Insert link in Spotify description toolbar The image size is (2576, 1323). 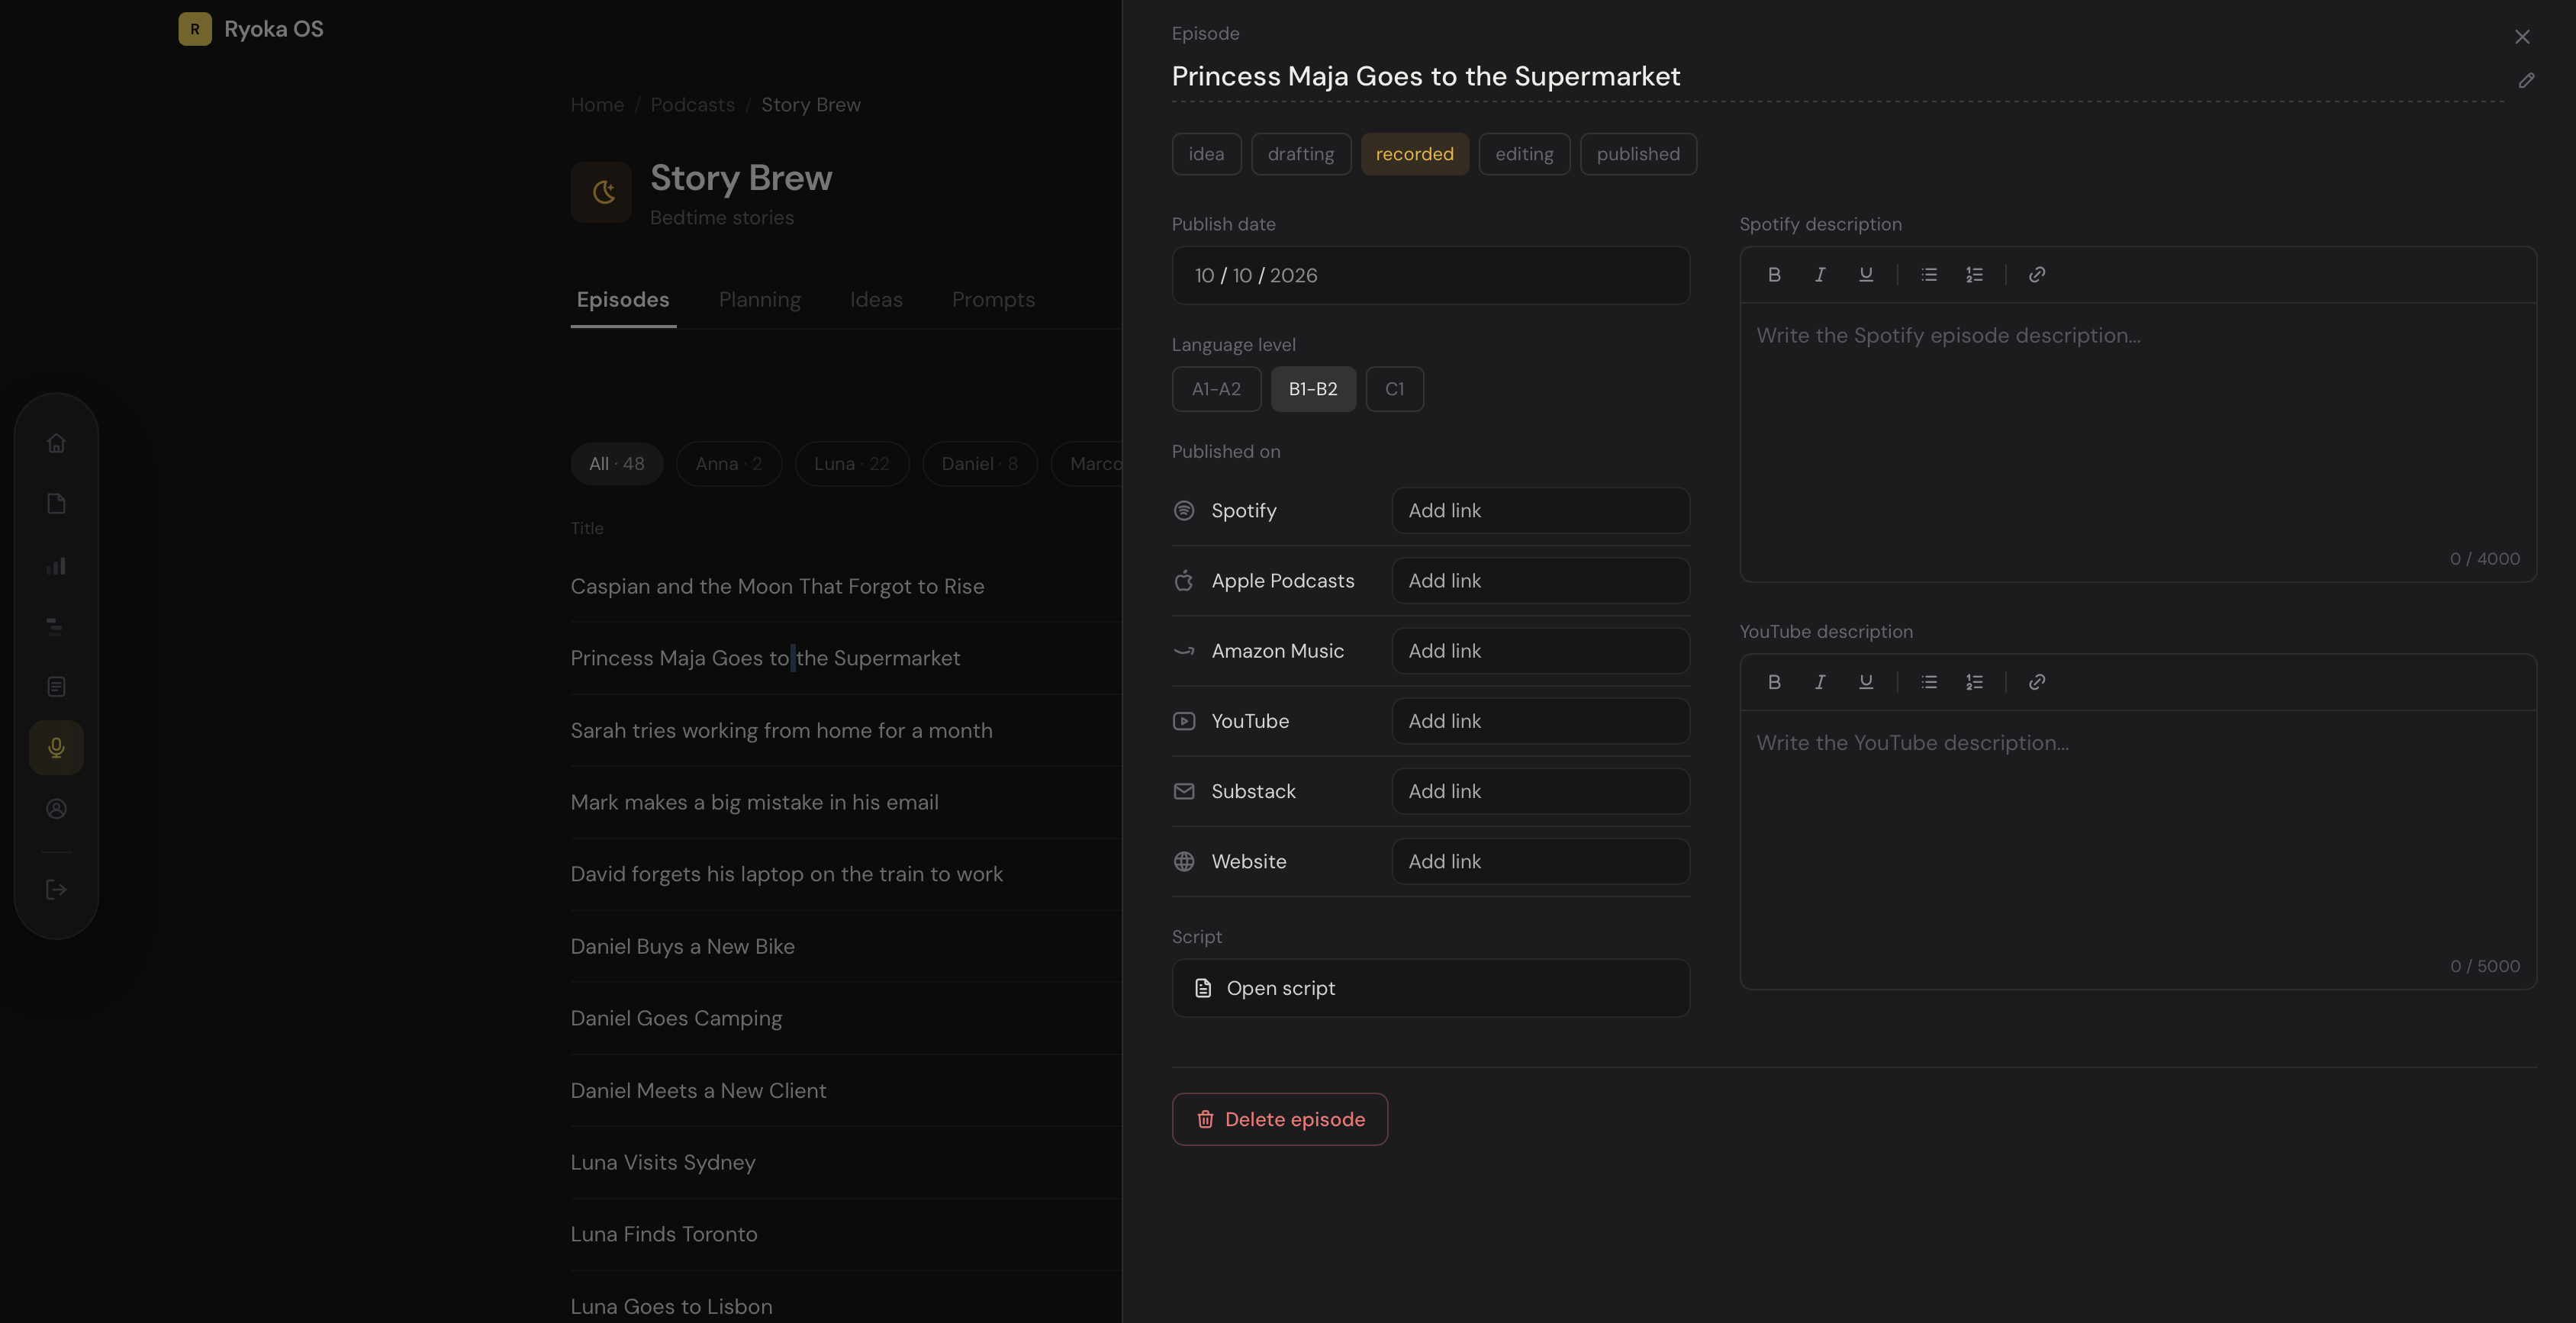(x=2037, y=275)
